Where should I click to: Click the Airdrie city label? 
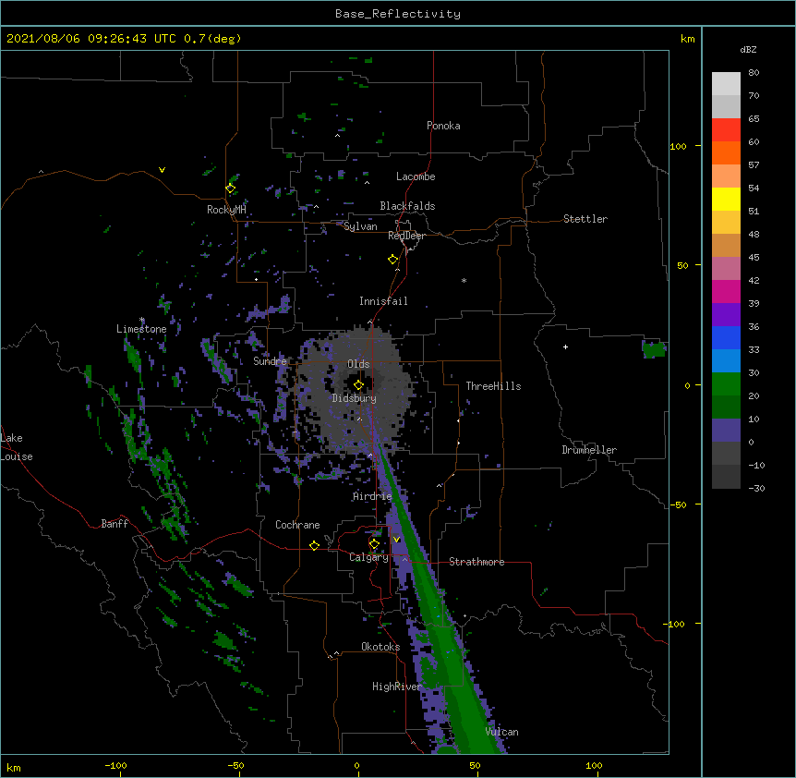[373, 496]
